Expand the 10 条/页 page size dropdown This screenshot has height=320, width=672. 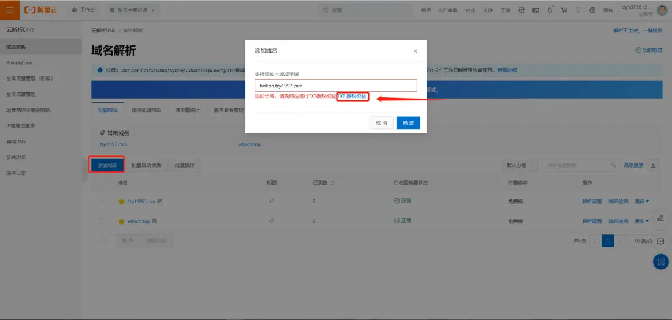643,240
